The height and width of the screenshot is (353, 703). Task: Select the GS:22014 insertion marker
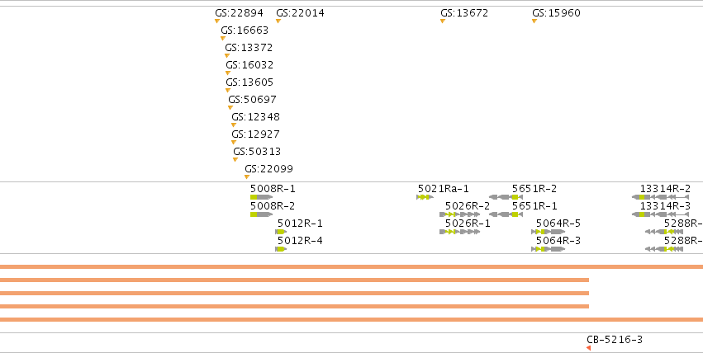point(278,21)
